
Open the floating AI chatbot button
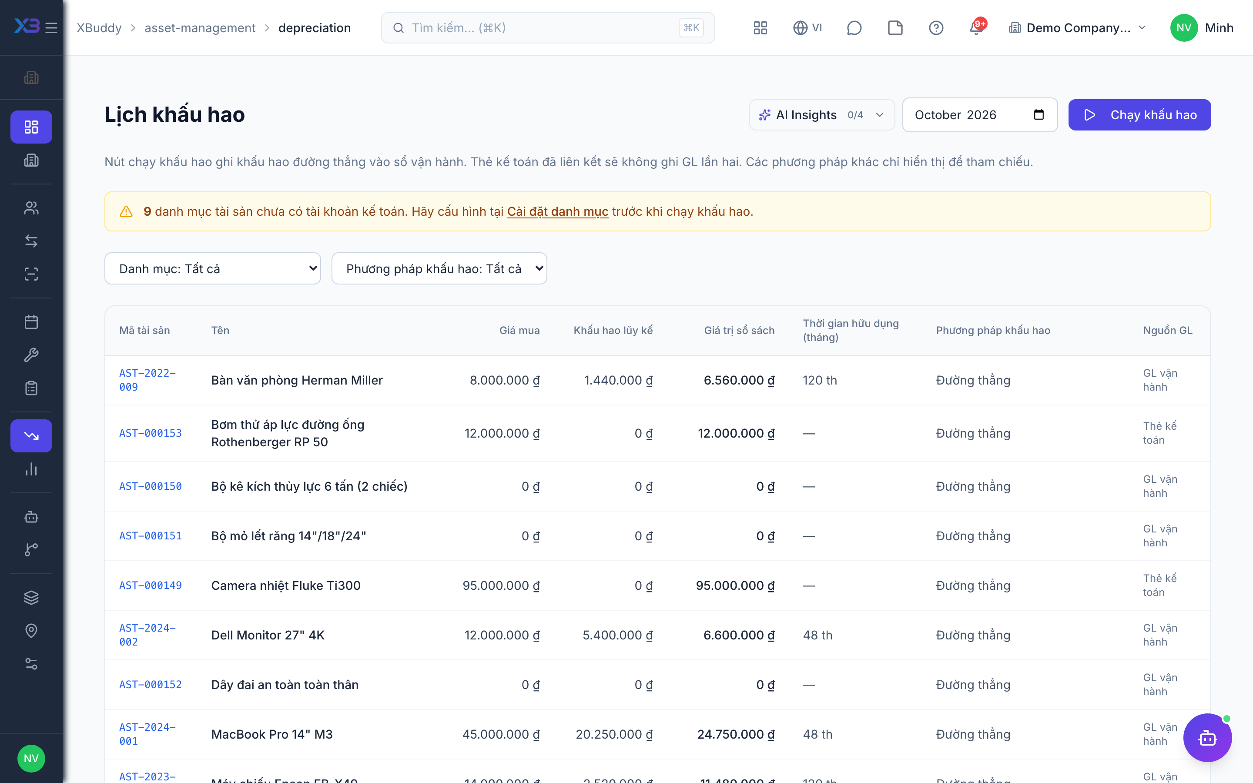[1207, 738]
